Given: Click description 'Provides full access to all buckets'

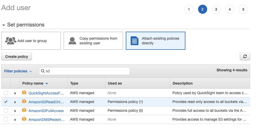Looking at the screenshot, I should 209,111.
